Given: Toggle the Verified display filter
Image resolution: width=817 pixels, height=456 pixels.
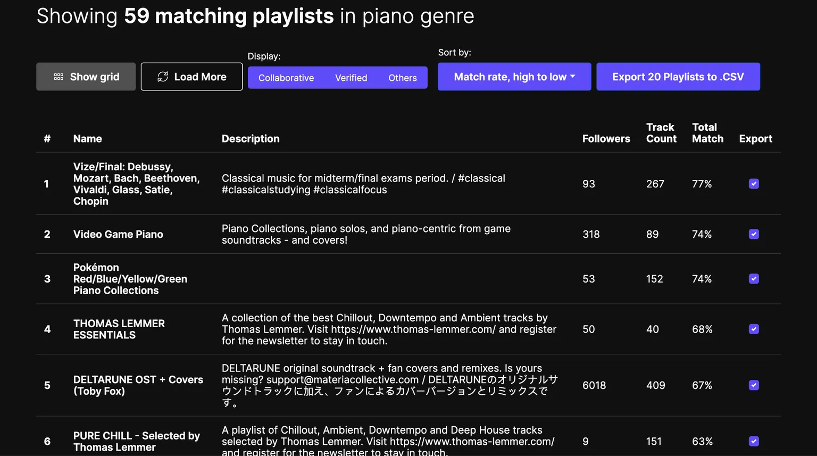Looking at the screenshot, I should pyautogui.click(x=351, y=78).
